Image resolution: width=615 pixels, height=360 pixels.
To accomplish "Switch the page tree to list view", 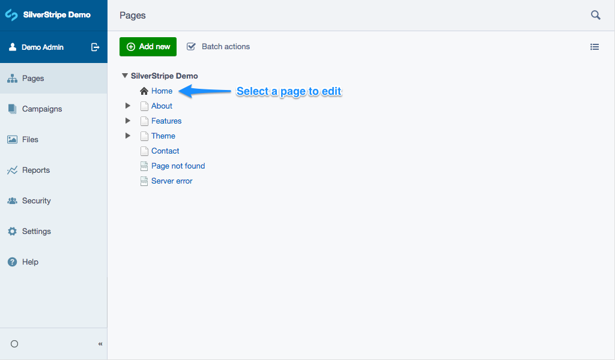I will click(595, 46).
